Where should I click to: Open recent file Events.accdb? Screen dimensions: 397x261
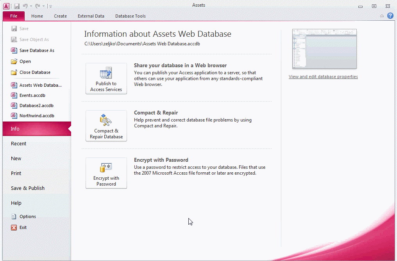pos(28,95)
